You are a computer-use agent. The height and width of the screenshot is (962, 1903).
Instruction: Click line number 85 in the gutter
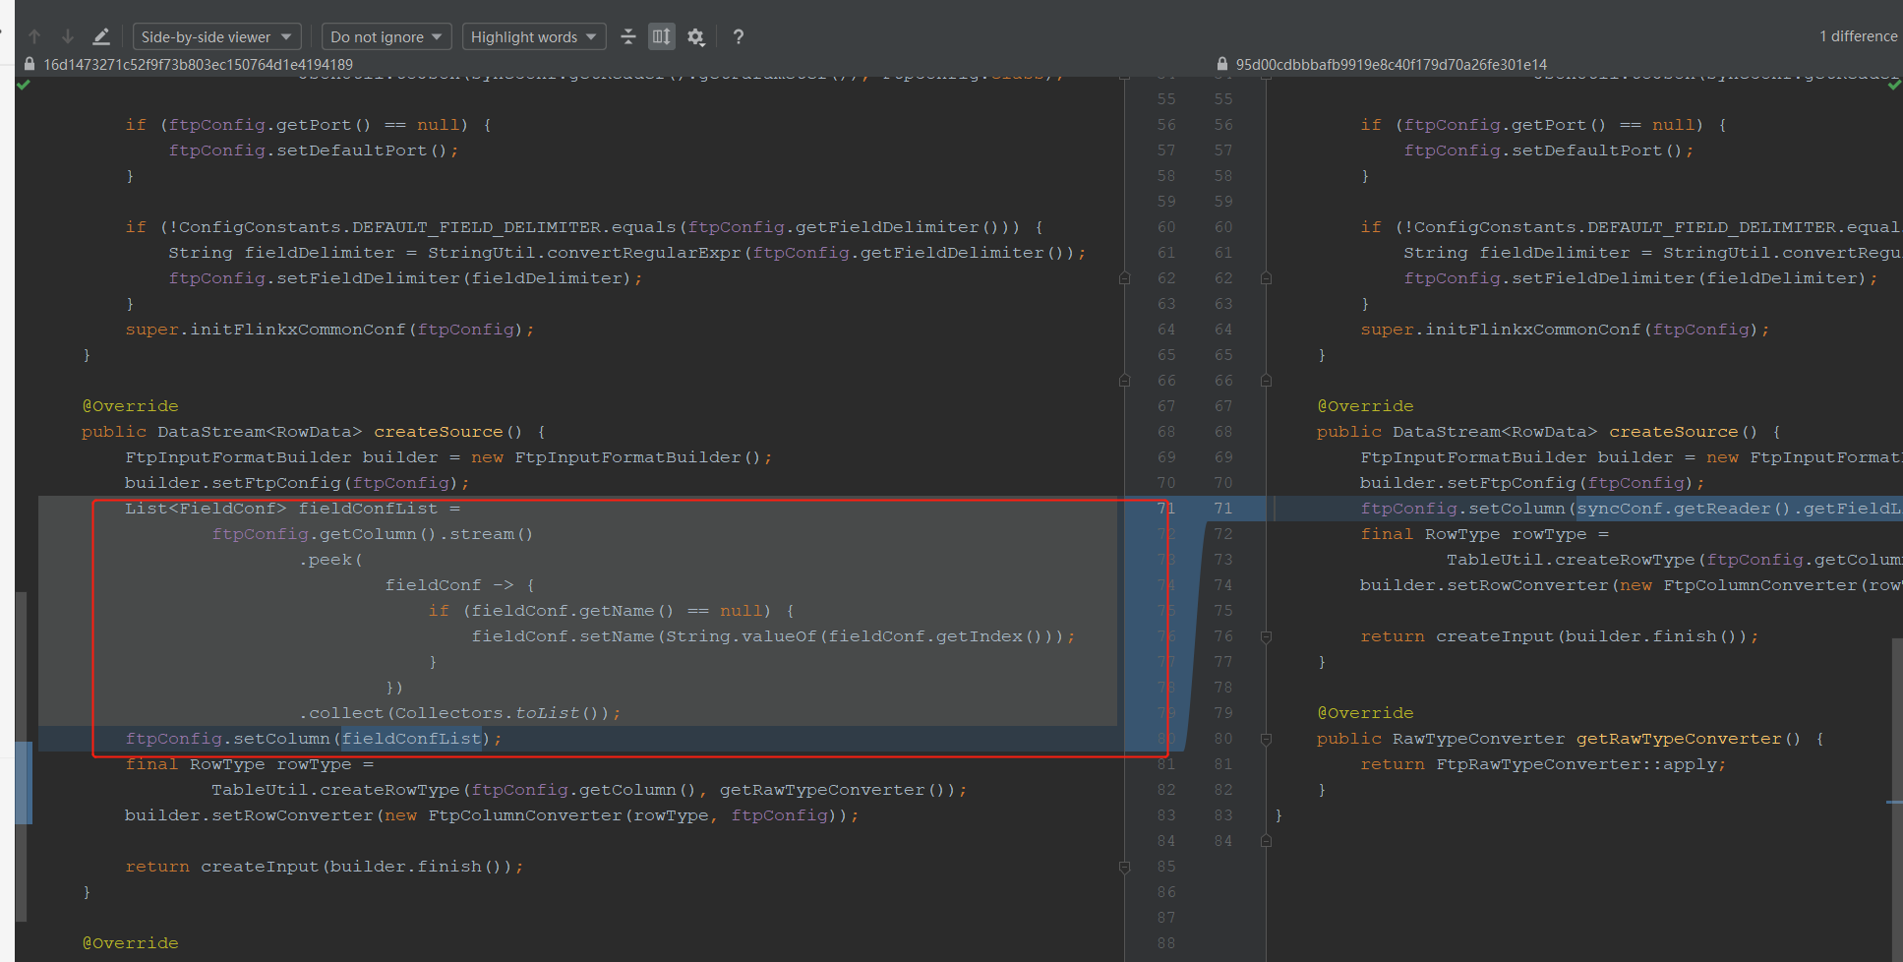point(1166,867)
